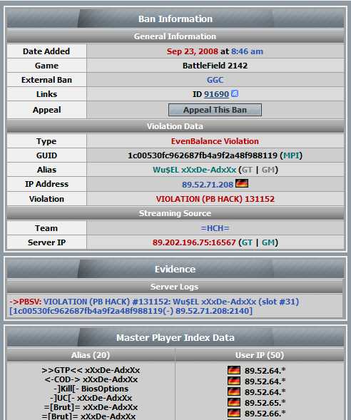Click first =[Brut]= xXxDe-AdxXx alias
Image resolution: width=351 pixels, height=420 pixels.
click(x=91, y=407)
